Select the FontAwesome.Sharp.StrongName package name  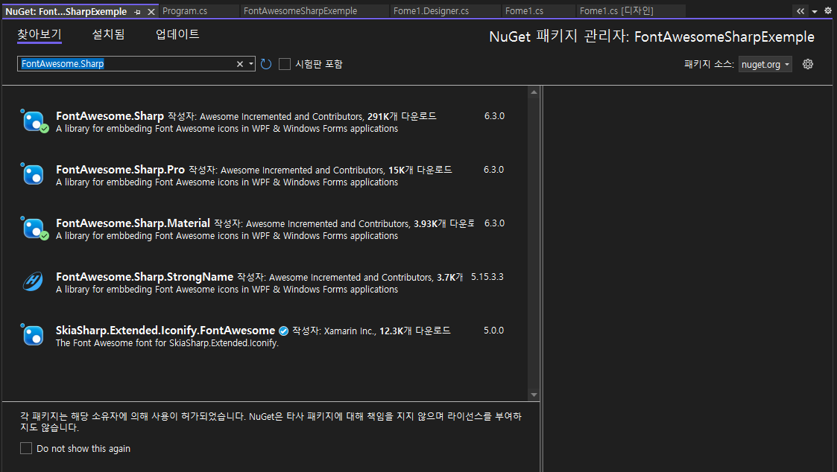click(x=145, y=277)
